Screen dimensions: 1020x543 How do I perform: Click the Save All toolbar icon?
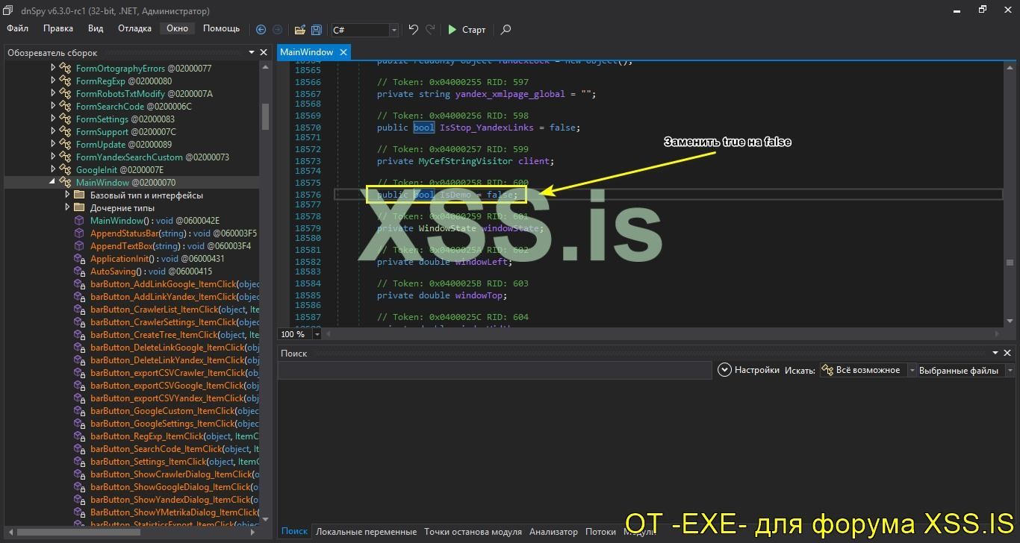317,30
